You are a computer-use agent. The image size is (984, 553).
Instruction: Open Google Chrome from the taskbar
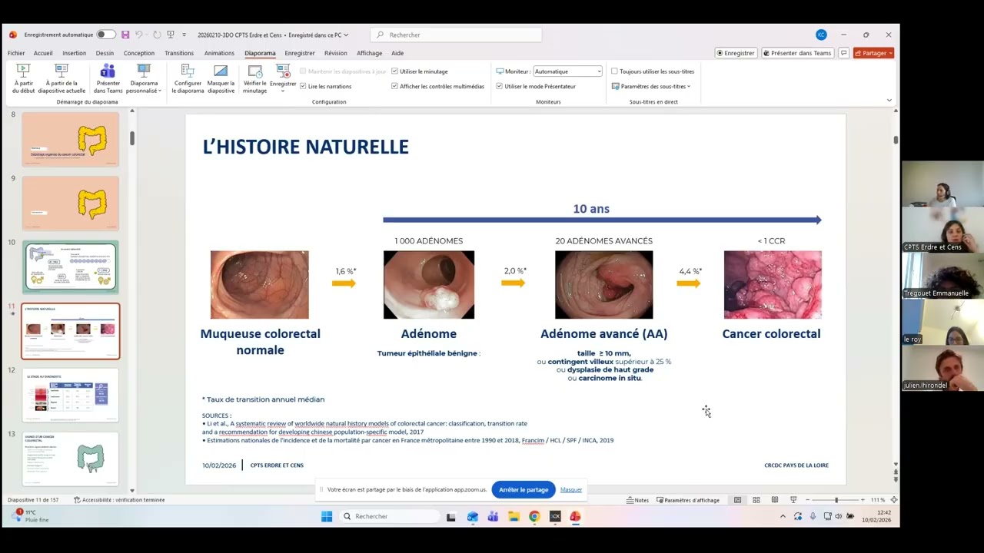point(534,516)
